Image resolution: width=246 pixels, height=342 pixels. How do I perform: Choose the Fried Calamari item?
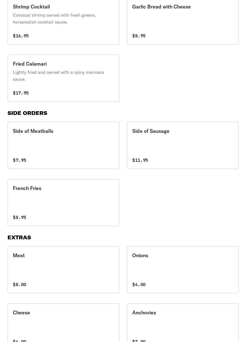click(x=63, y=78)
